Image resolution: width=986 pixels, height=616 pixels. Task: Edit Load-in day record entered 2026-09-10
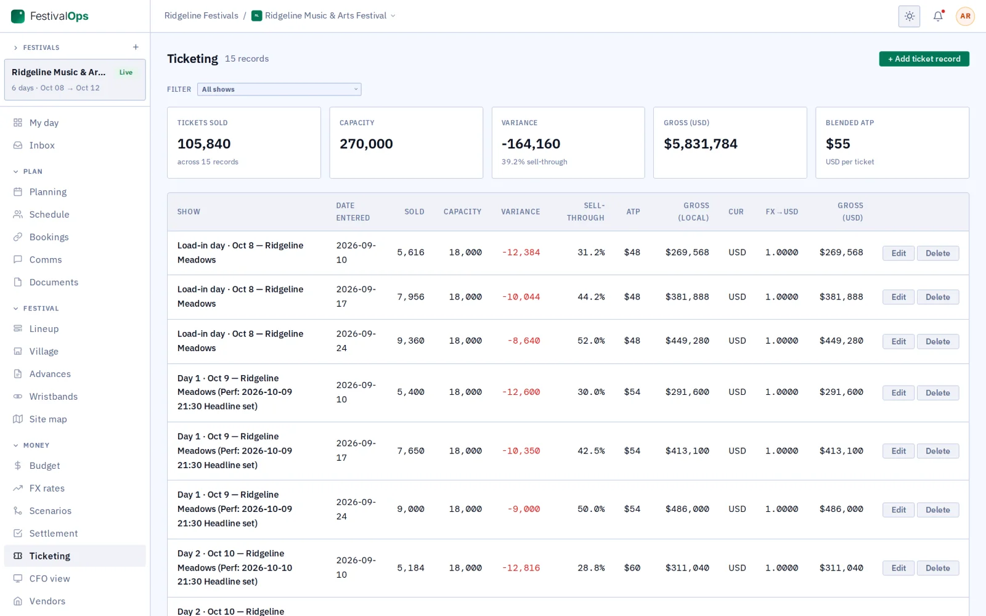pyautogui.click(x=898, y=253)
